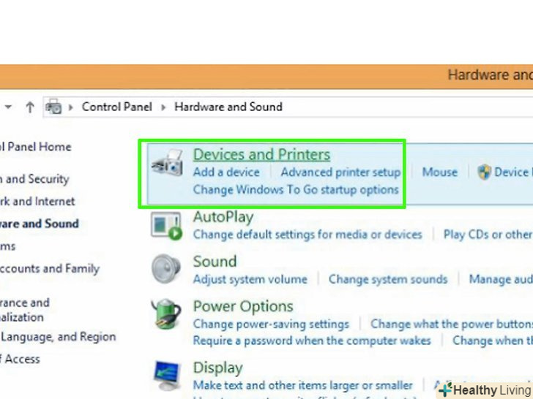Click Hardware and Sound breadcrumb
The width and height of the screenshot is (533, 399).
(228, 107)
